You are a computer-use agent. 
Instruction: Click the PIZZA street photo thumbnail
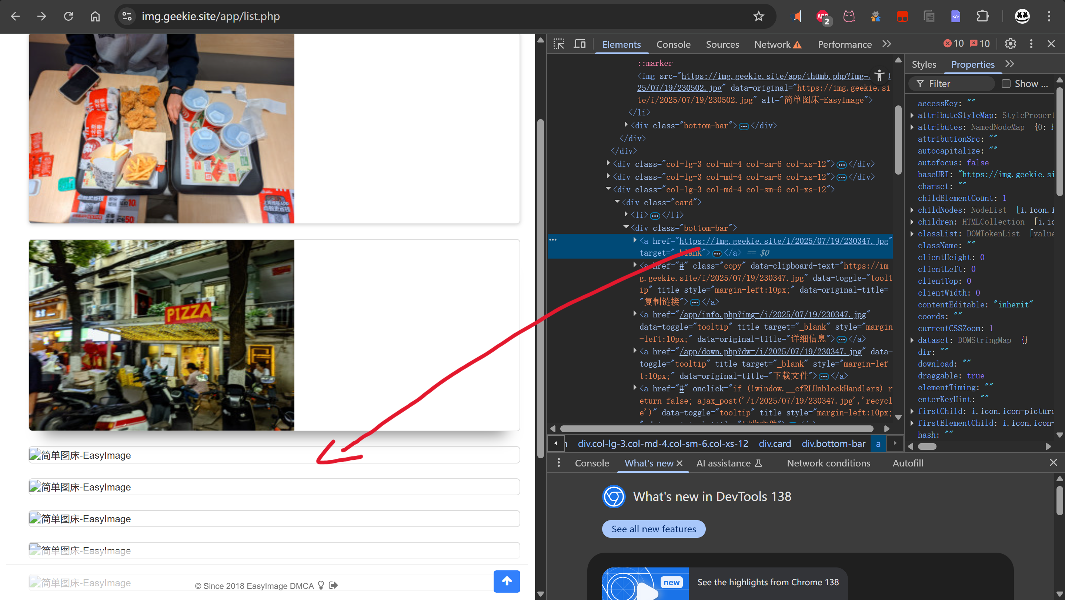coord(162,335)
